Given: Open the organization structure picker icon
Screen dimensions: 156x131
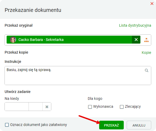Looking at the screenshot, I should [x=146, y=40].
